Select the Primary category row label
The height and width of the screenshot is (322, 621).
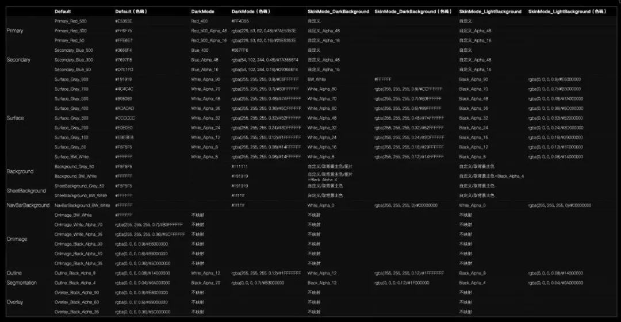(15, 30)
